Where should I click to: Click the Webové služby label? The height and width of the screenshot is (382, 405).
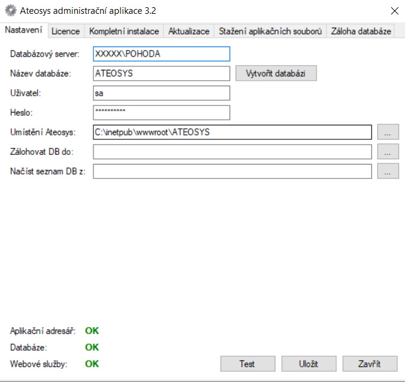[39, 364]
